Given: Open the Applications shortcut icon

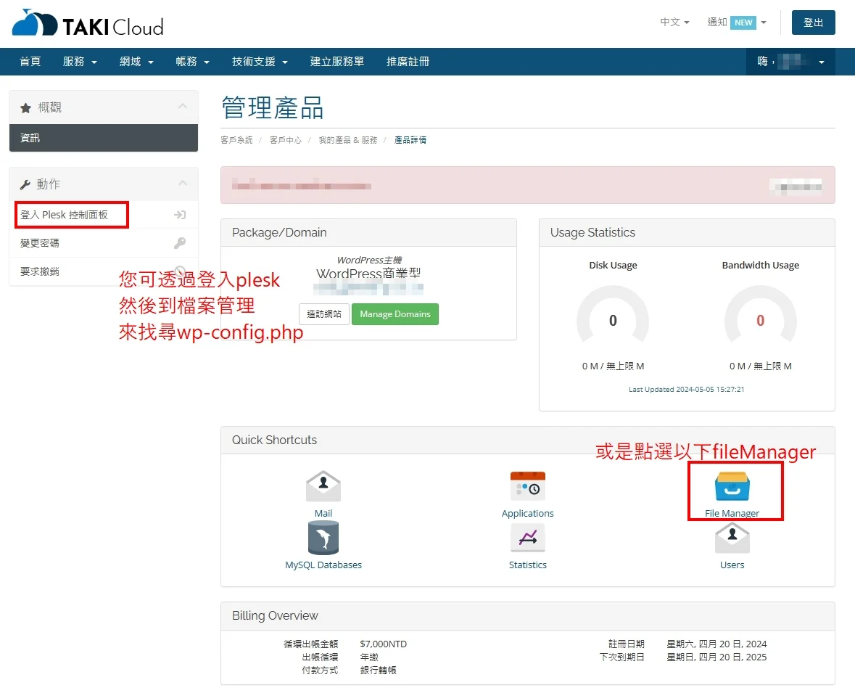Looking at the screenshot, I should point(527,485).
